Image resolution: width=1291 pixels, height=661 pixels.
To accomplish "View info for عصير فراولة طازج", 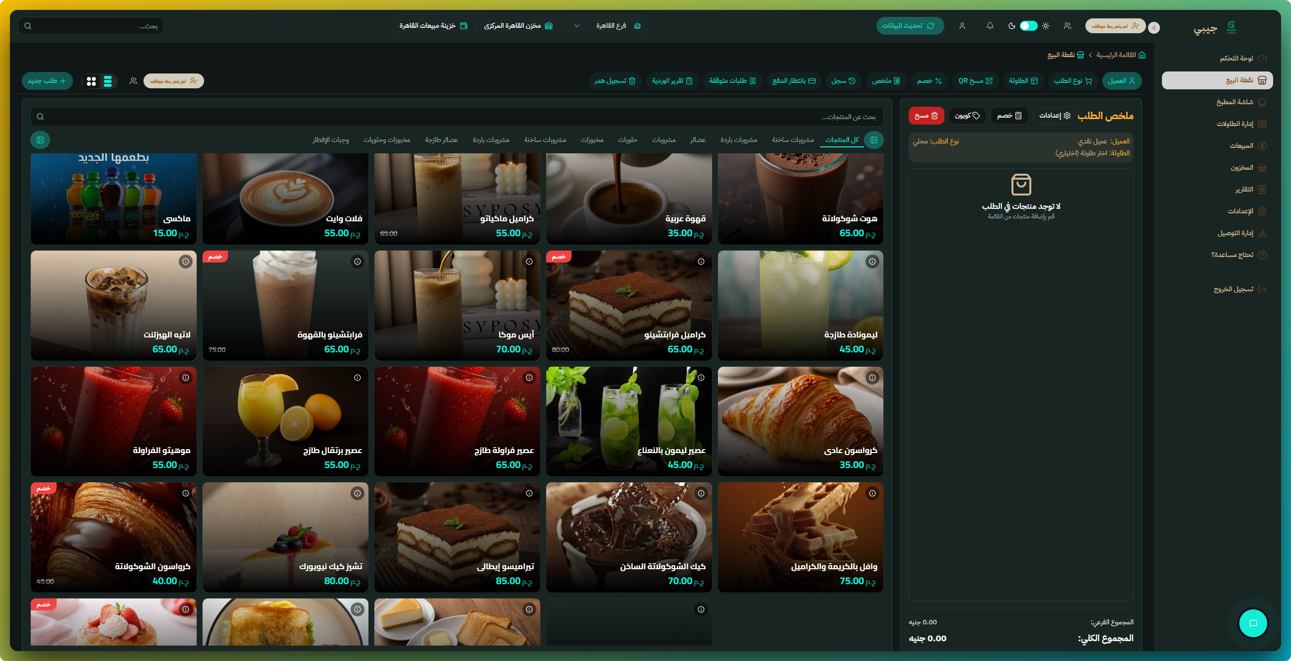I will 529,378.
